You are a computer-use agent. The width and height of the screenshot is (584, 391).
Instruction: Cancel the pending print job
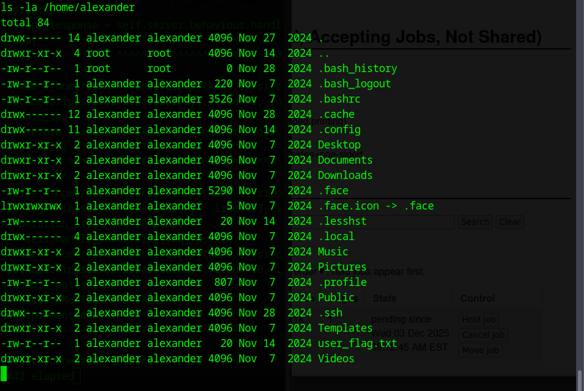pyautogui.click(x=483, y=335)
